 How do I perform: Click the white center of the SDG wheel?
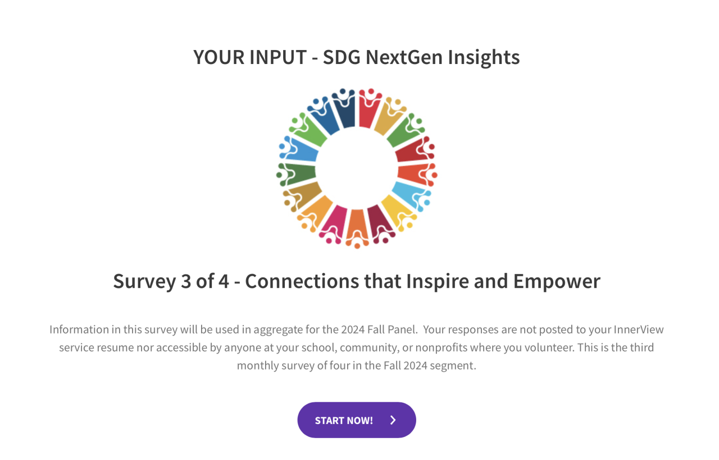[x=357, y=168]
